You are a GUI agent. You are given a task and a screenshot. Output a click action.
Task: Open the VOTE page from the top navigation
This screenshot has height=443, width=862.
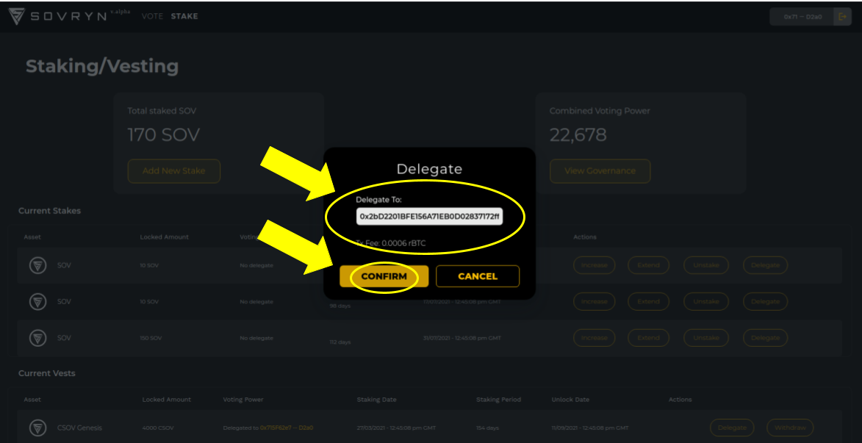pyautogui.click(x=152, y=16)
